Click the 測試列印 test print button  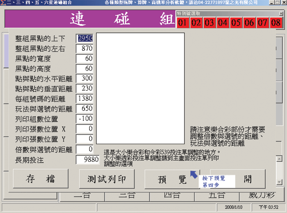[x=106, y=179]
